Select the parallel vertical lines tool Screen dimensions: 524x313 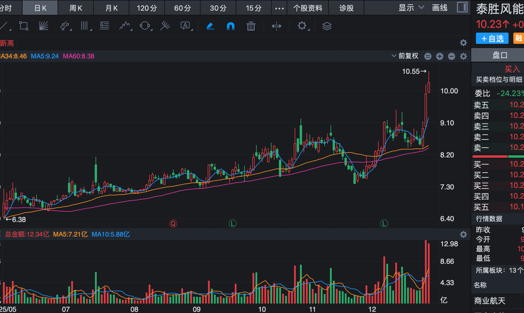pyautogui.click(x=85, y=26)
